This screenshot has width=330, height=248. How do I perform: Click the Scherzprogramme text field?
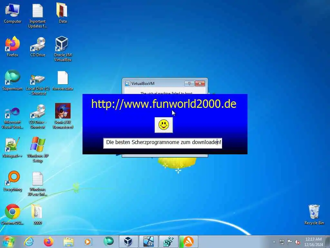[x=162, y=143]
